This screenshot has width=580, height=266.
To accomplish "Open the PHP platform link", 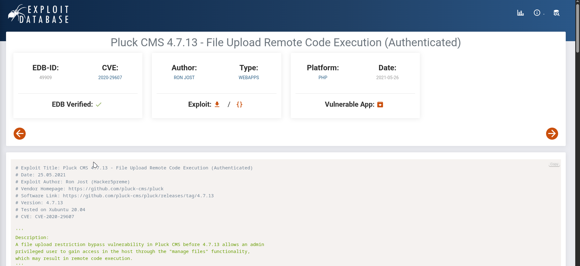I will click(323, 78).
